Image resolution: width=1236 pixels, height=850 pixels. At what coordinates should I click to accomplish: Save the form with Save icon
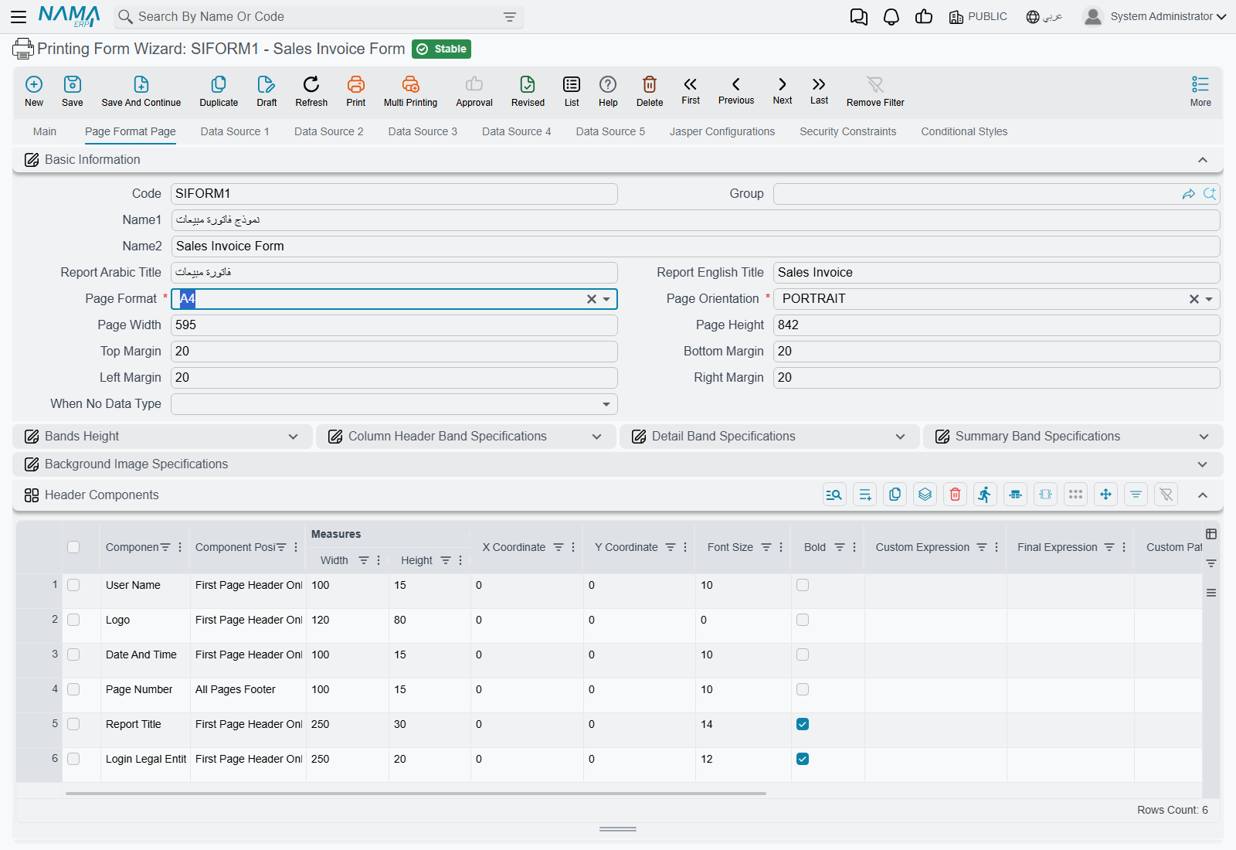coord(73,84)
